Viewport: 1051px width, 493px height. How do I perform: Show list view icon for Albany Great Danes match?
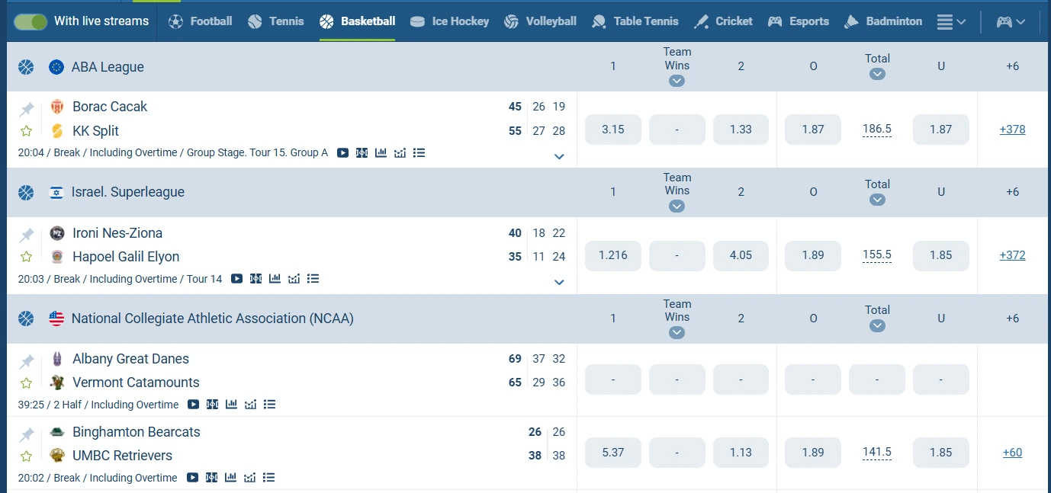point(269,405)
